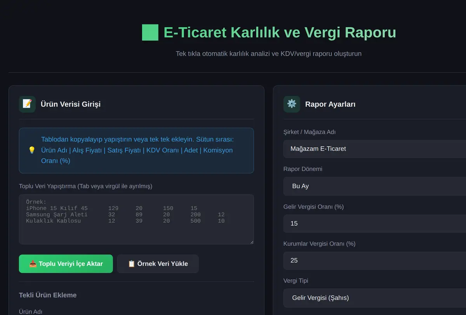Click the Tek tıkla otomatik karlılık subtitle

(269, 54)
